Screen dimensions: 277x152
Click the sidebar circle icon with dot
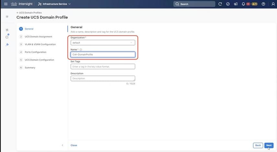coord(7,37)
